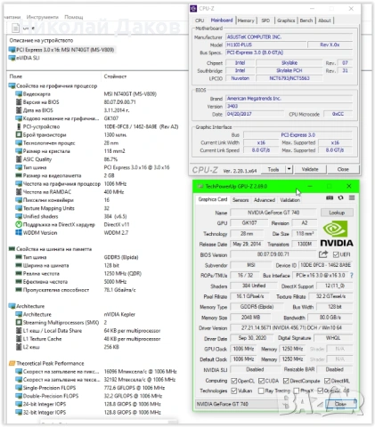Click the Bus Interface question mark icon
The image size is (375, 427).
352,276
